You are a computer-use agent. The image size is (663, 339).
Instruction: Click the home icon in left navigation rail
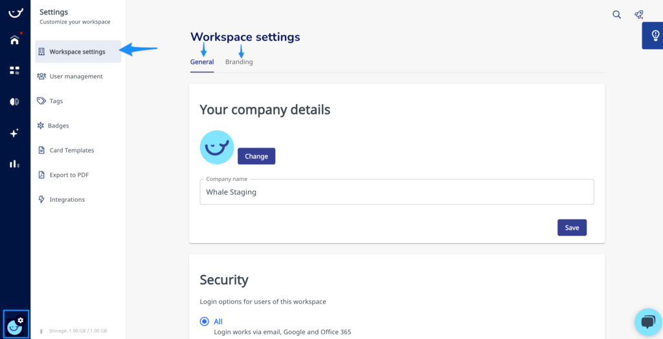click(14, 40)
